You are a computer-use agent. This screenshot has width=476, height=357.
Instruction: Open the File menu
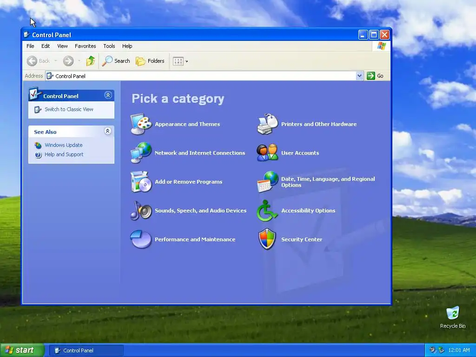(x=30, y=46)
